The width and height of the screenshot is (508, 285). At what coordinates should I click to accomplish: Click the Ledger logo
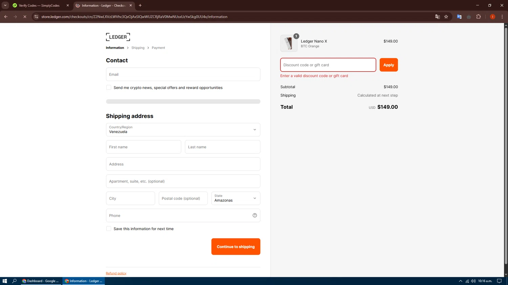[x=118, y=37]
